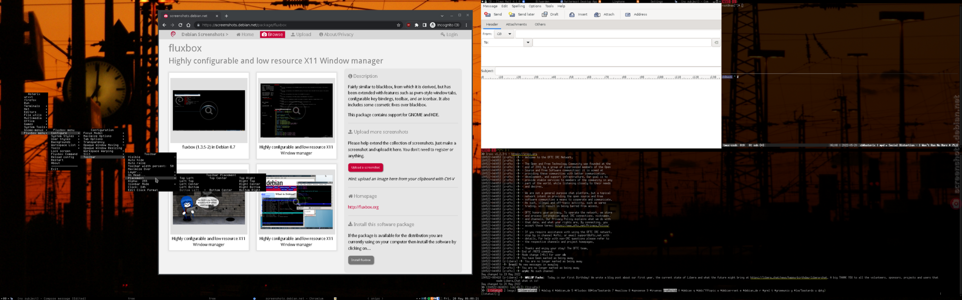Viewport: 962px width, 300px height.
Task: Select the Header tab
Action: click(492, 24)
